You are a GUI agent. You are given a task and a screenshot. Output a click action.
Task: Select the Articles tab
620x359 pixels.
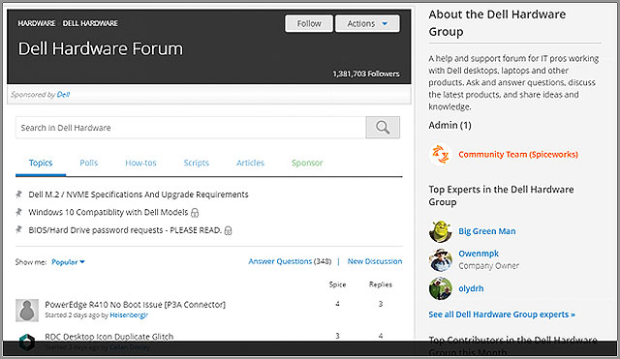pos(250,163)
